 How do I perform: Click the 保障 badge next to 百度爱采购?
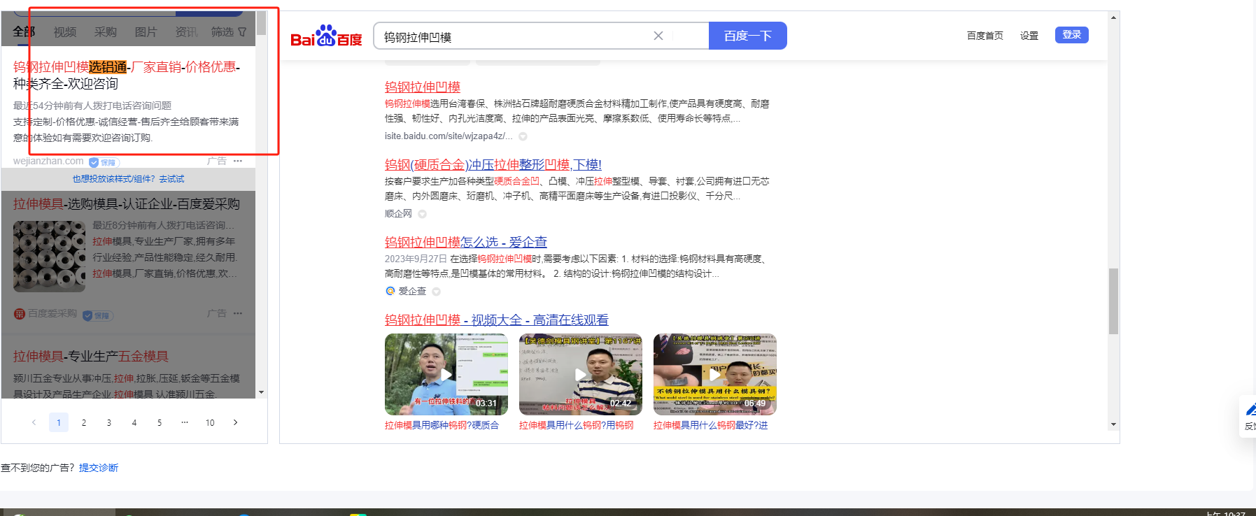coord(98,315)
